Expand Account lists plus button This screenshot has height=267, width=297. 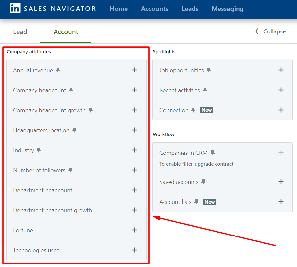(281, 202)
